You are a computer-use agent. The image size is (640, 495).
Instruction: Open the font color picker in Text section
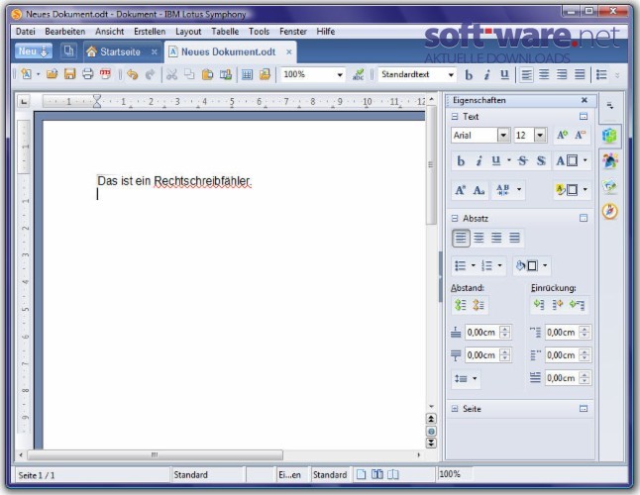pos(572,161)
